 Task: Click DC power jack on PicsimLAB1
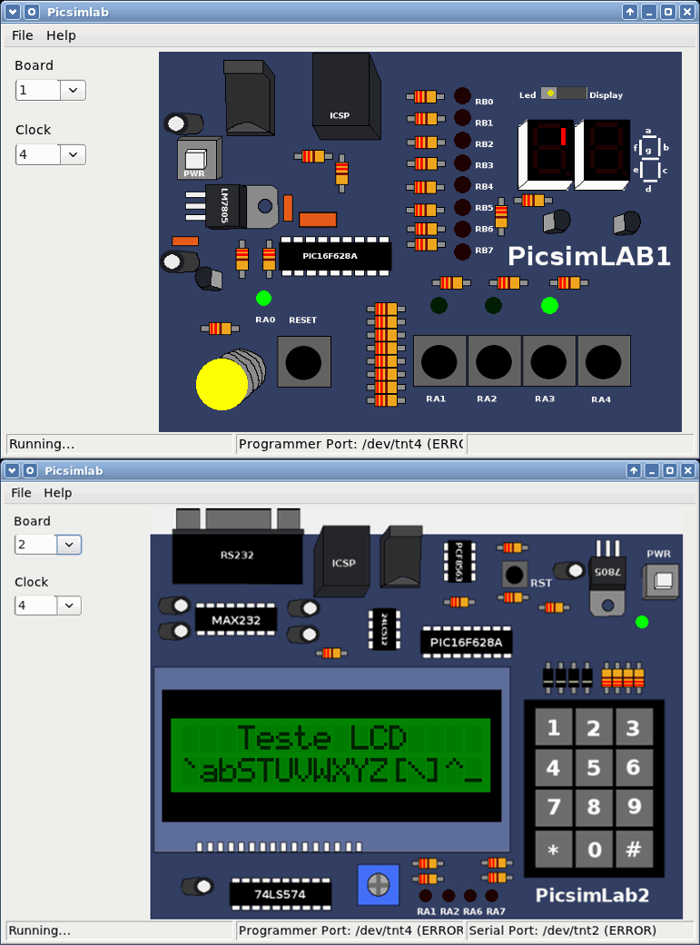coord(249,96)
